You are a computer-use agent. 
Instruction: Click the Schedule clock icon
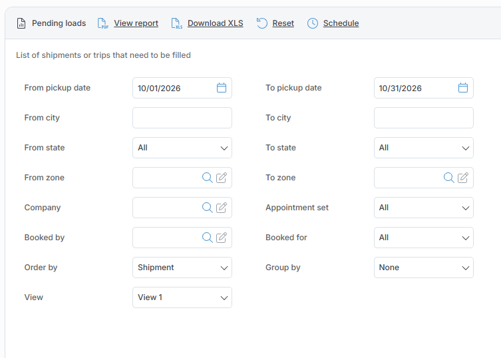pos(313,23)
